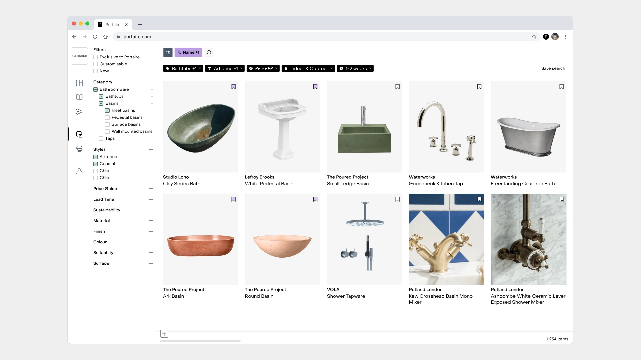Bookmark the Waterworks Gooseneck Kitchen Tap
Image resolution: width=641 pixels, height=360 pixels.
click(479, 87)
